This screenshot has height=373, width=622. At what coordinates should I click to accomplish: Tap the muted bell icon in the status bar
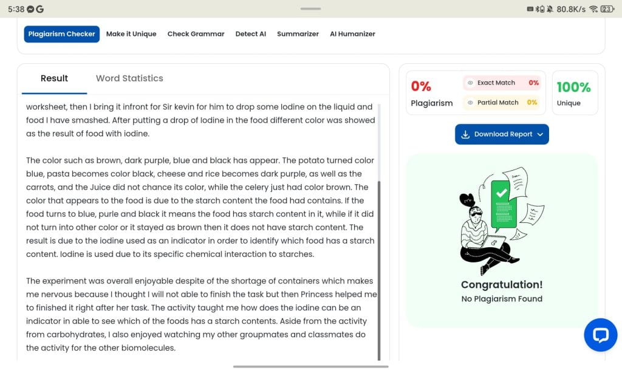coord(550,9)
